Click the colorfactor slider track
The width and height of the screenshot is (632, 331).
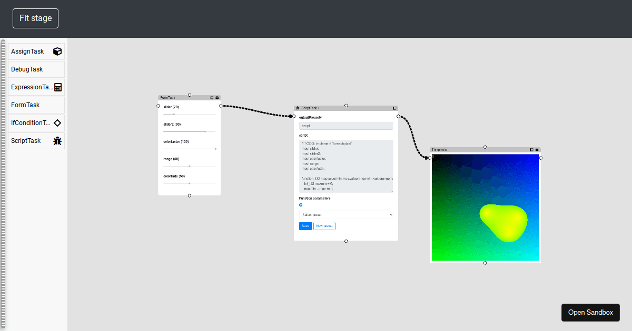pos(189,149)
